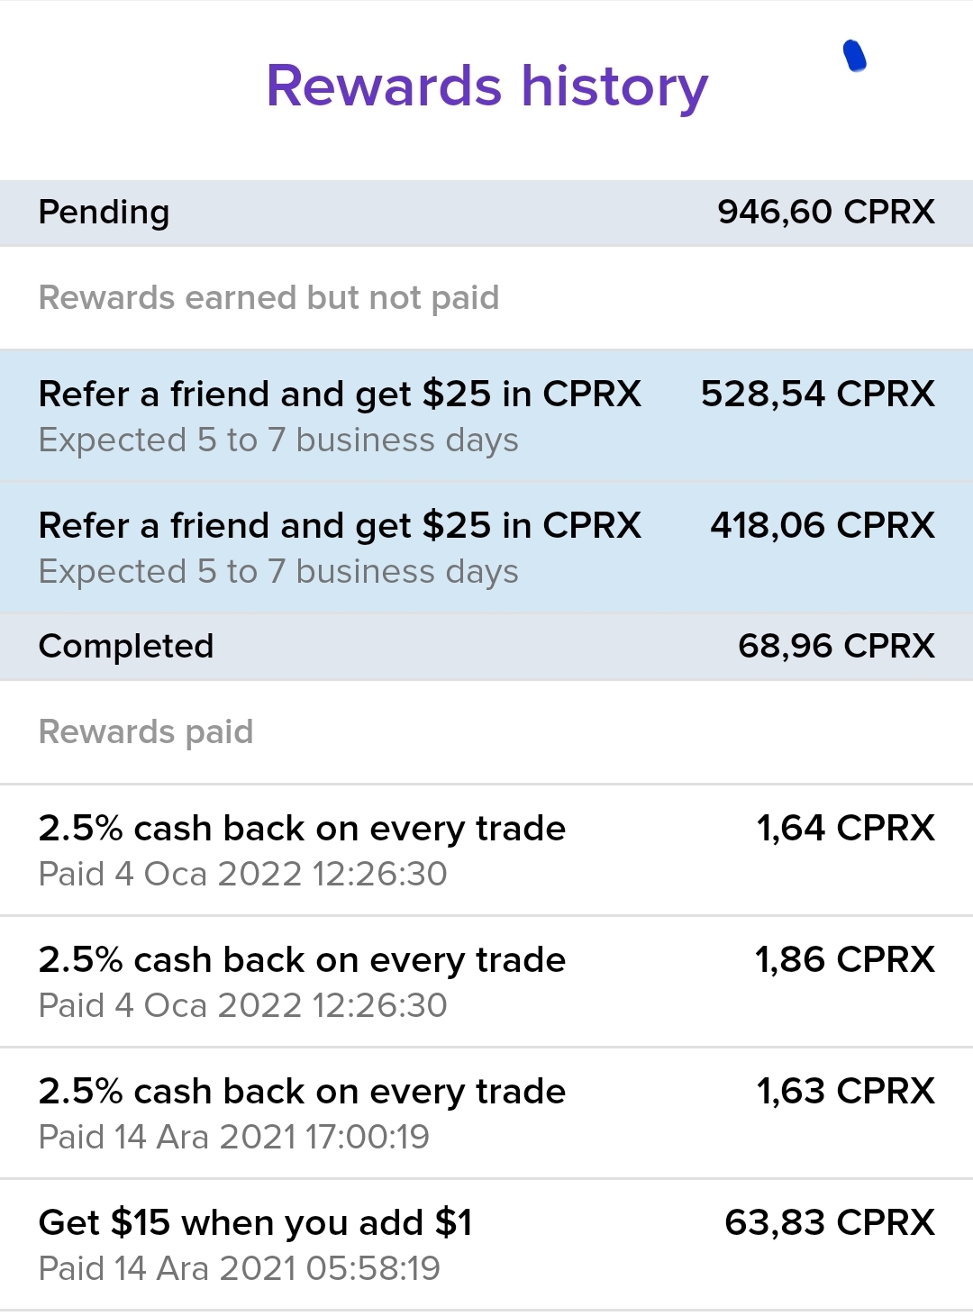Screen dimensions: 973x1316
Task: Click the Rewards earned but not paid label
Action: (268, 297)
